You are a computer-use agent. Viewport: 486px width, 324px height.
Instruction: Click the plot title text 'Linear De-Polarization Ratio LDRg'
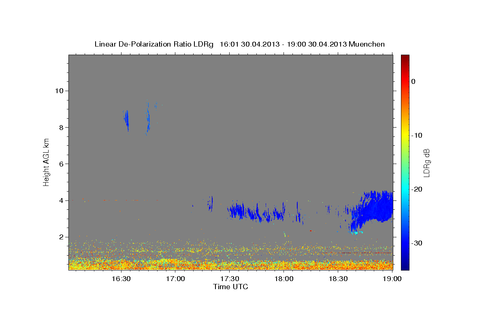pos(154,44)
